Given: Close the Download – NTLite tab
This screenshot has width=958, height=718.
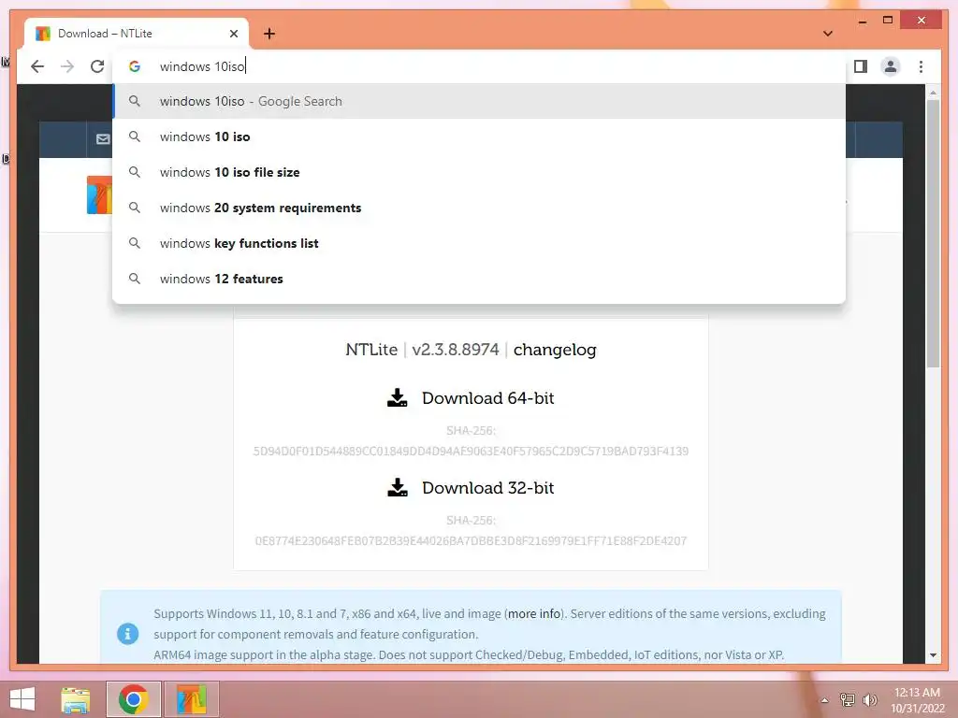Looking at the screenshot, I should [233, 34].
